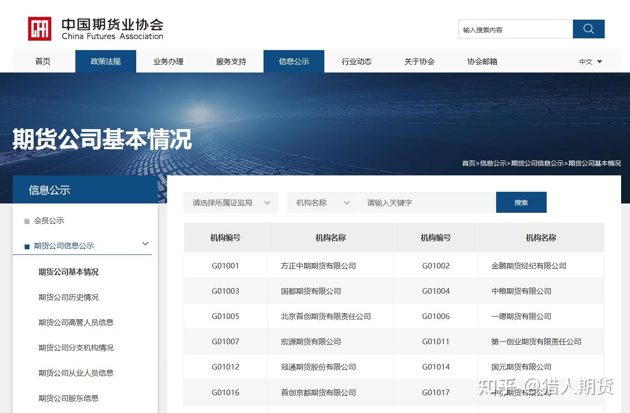The width and height of the screenshot is (630, 413).
Task: Open 宏源期货有限公司 in the table
Action: (x=311, y=341)
